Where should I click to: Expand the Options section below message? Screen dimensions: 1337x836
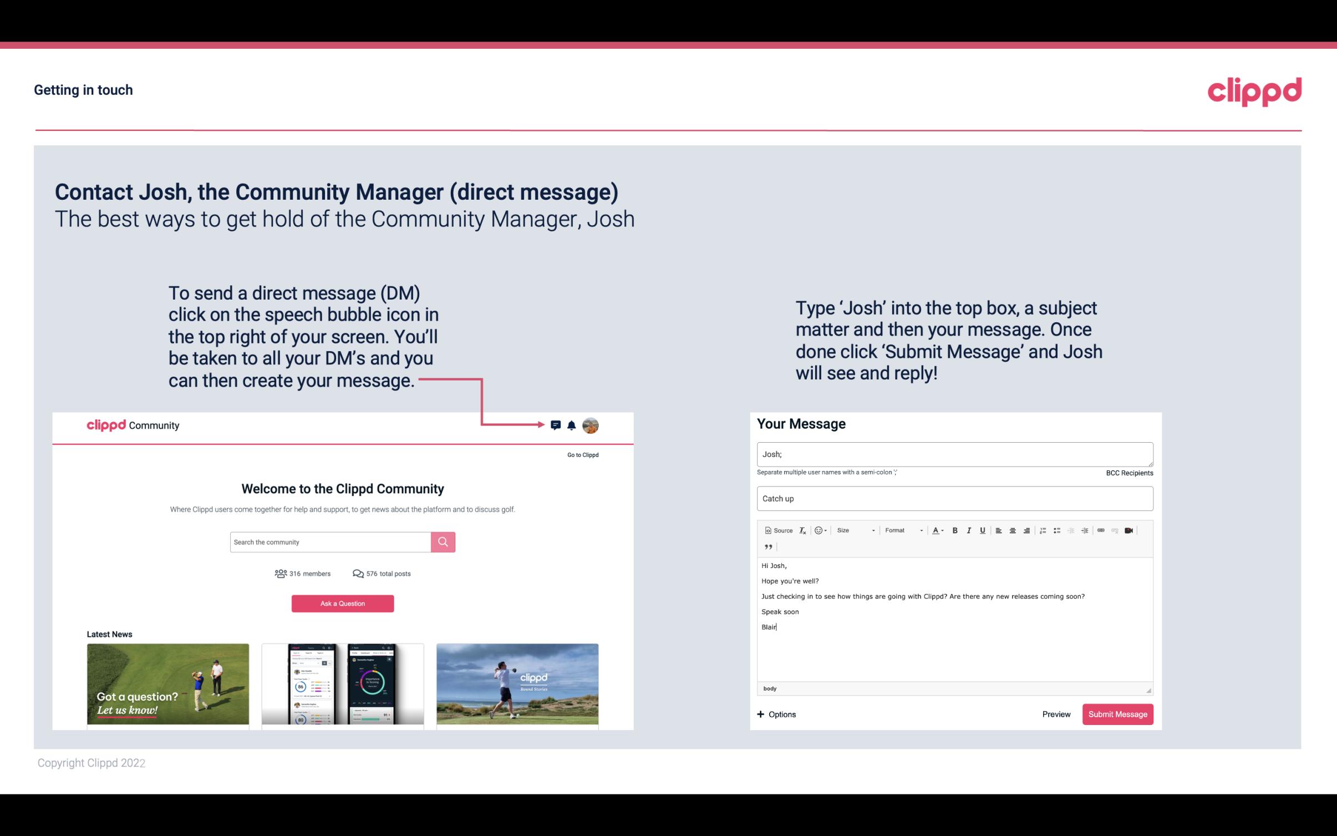point(777,714)
